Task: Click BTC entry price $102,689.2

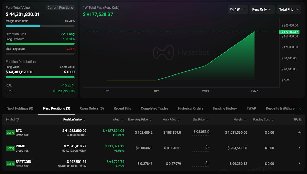Action: [144, 133]
